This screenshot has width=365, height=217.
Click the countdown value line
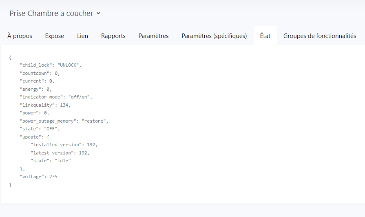click(40, 73)
